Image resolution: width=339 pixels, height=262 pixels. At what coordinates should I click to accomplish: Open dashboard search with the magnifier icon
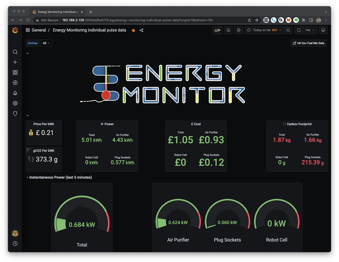pyautogui.click(x=15, y=52)
